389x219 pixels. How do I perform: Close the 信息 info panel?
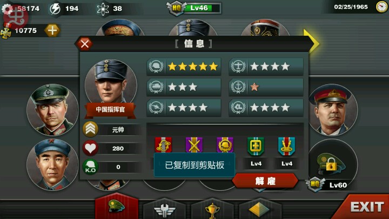point(85,44)
